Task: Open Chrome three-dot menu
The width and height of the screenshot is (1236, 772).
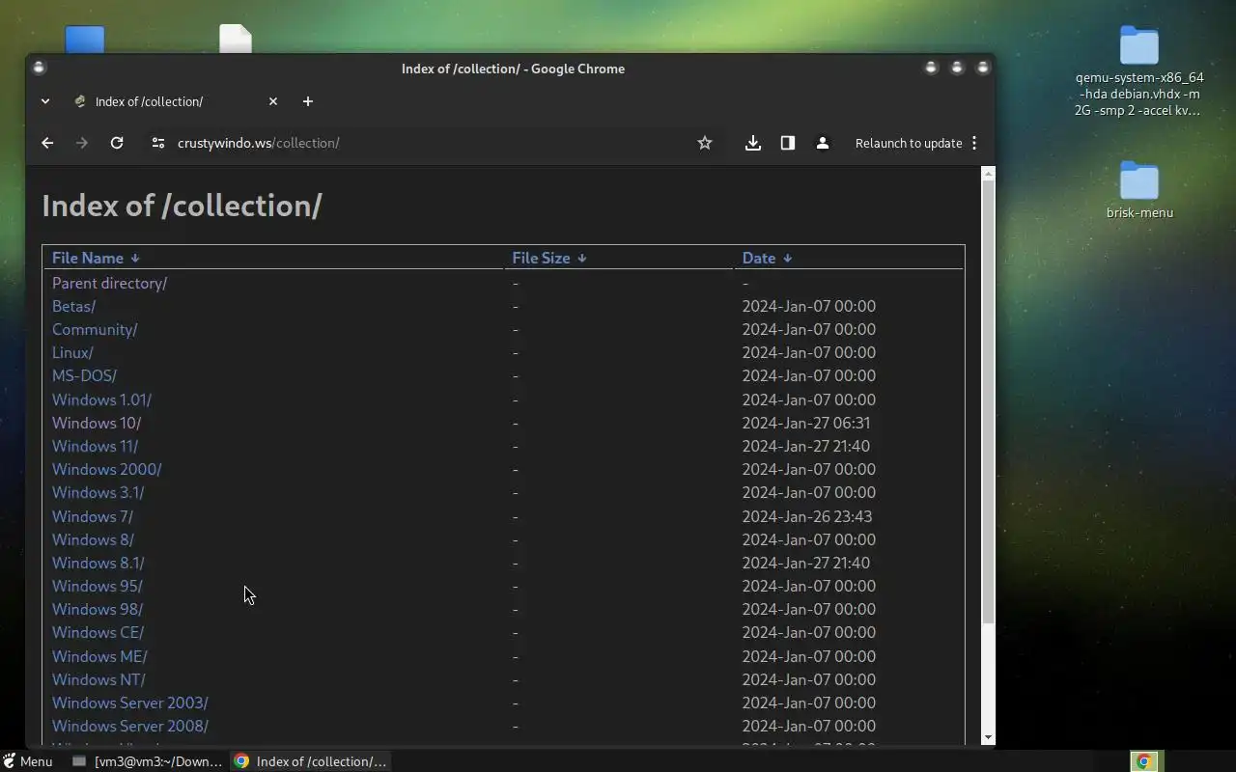Action: point(974,143)
